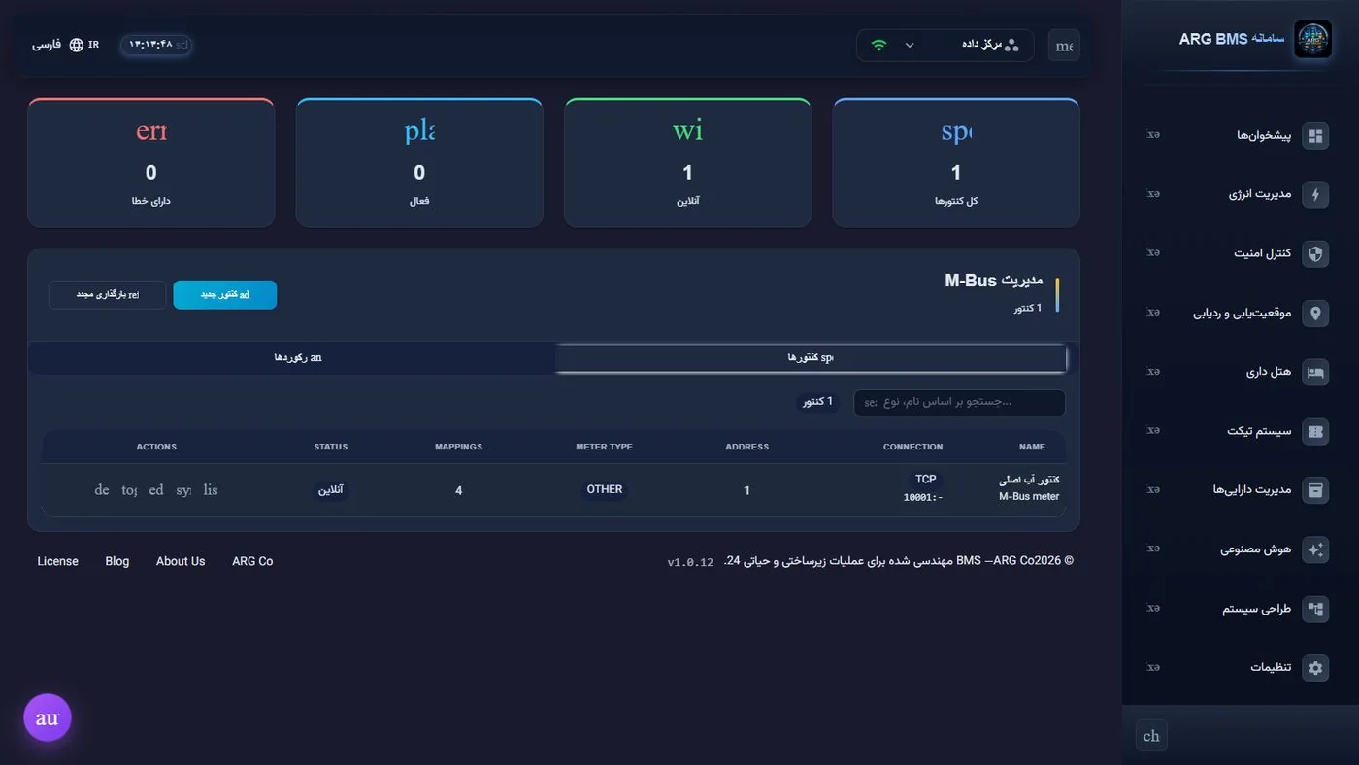This screenshot has height=765, width=1359.
Task: Open the پیشخوان‌ها dashboards grid icon
Action: click(1315, 136)
